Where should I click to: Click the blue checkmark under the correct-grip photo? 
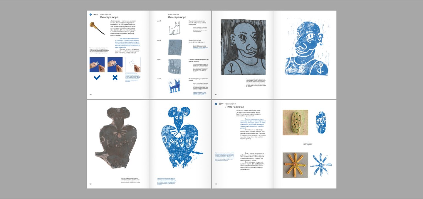coord(97,78)
